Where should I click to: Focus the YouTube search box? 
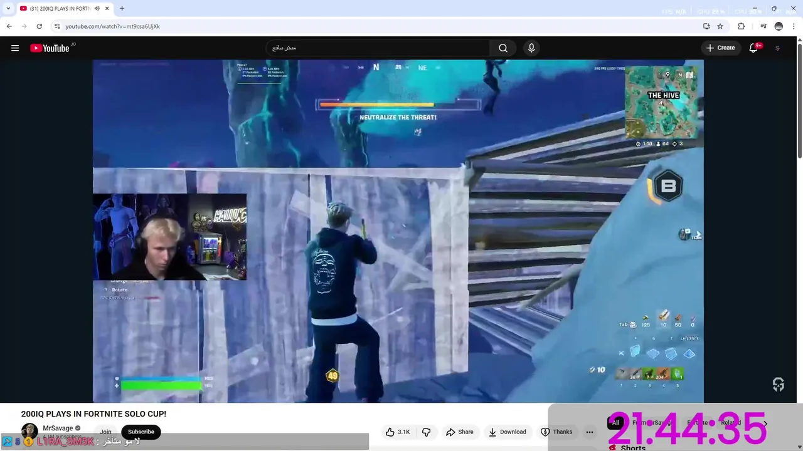(378, 48)
